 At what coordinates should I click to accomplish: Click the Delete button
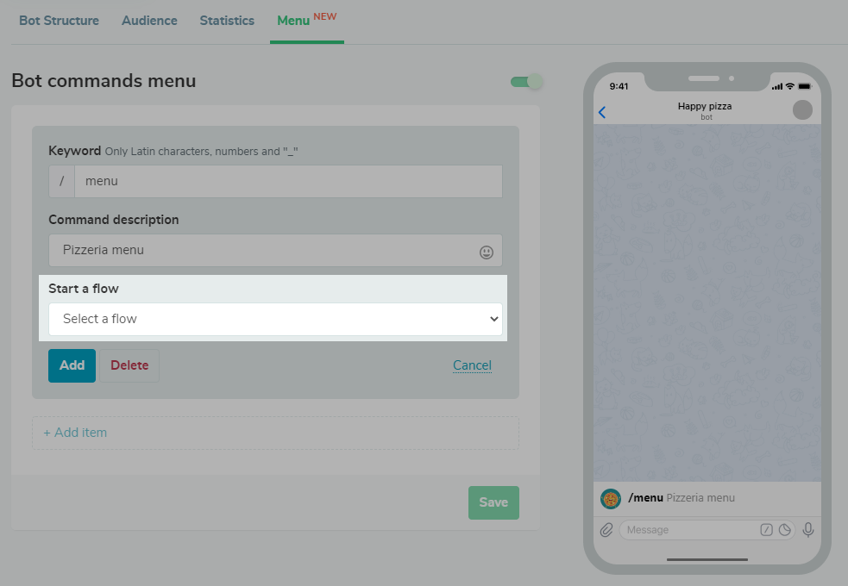click(x=129, y=365)
